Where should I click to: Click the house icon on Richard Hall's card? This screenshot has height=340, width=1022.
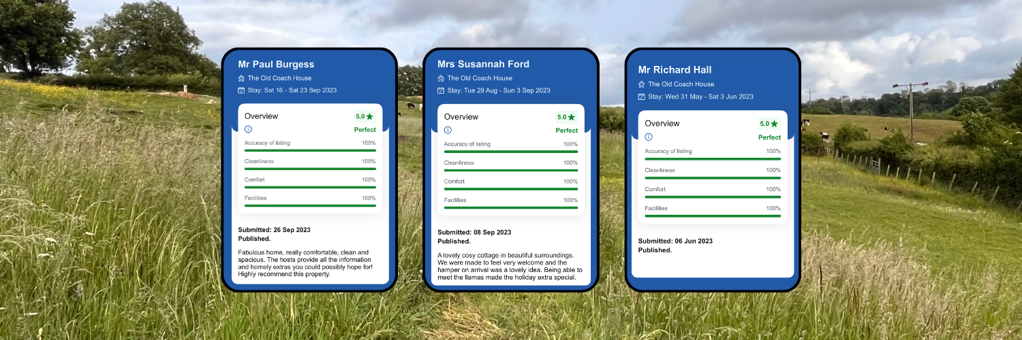(642, 84)
